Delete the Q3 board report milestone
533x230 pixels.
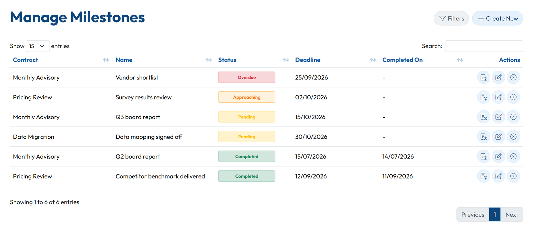(x=513, y=117)
